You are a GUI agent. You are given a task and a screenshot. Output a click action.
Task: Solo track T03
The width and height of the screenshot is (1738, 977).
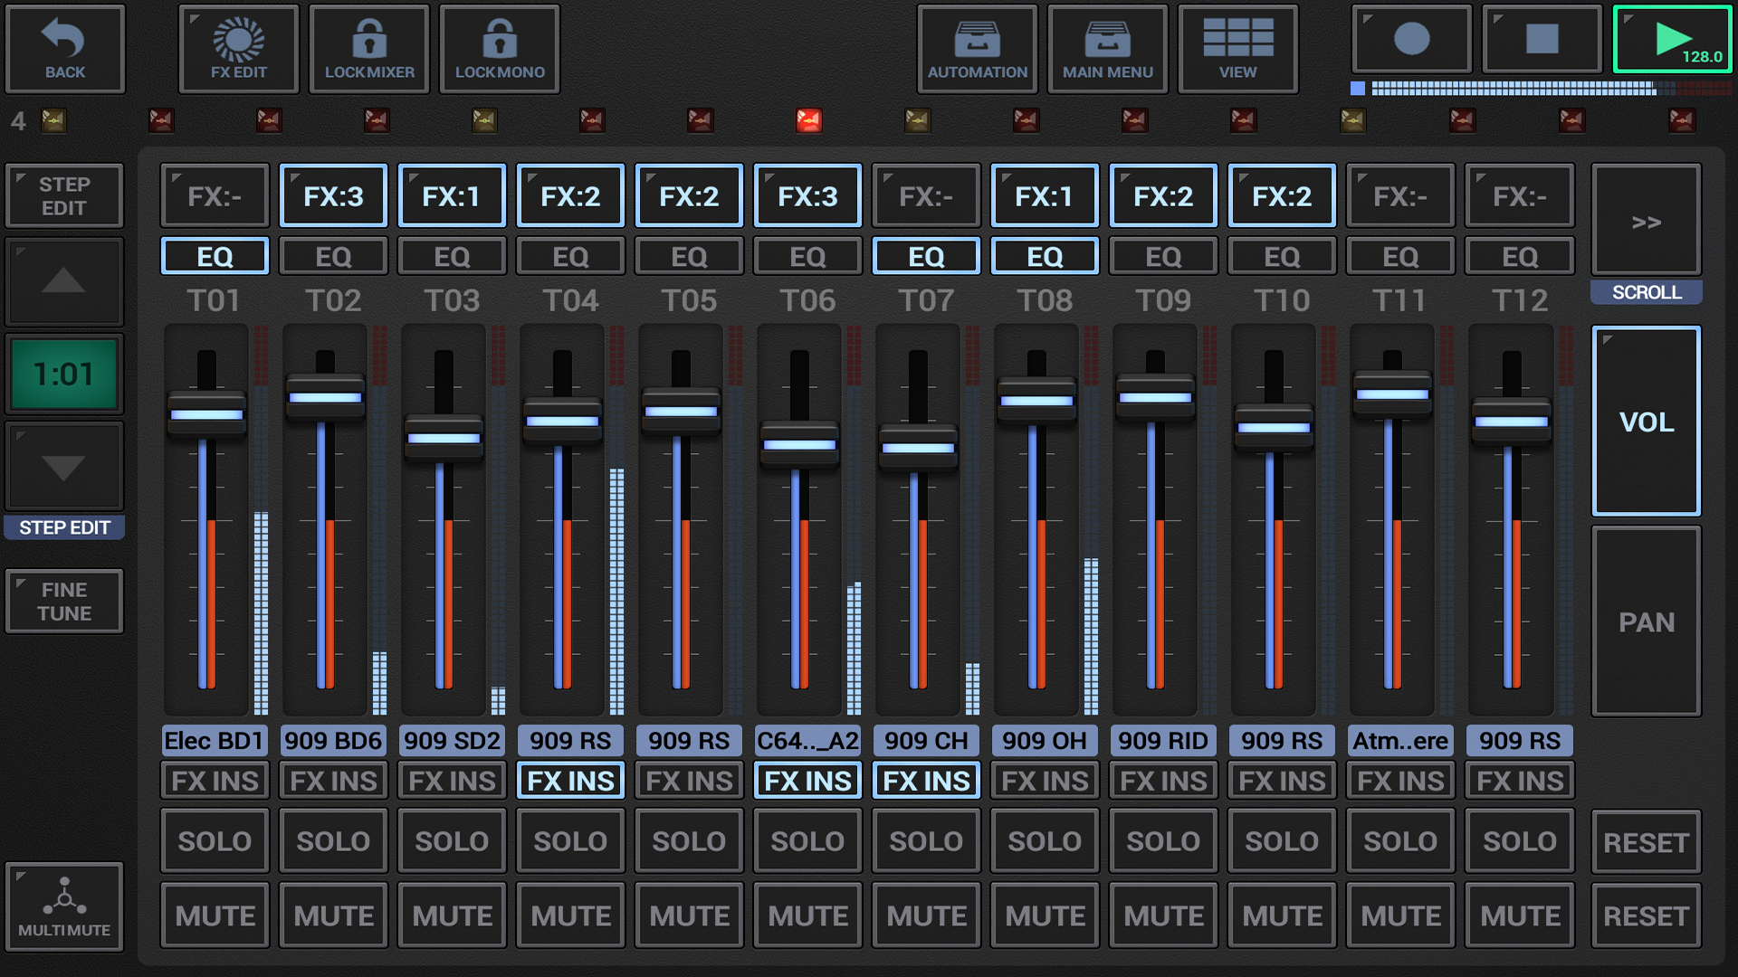pos(452,840)
